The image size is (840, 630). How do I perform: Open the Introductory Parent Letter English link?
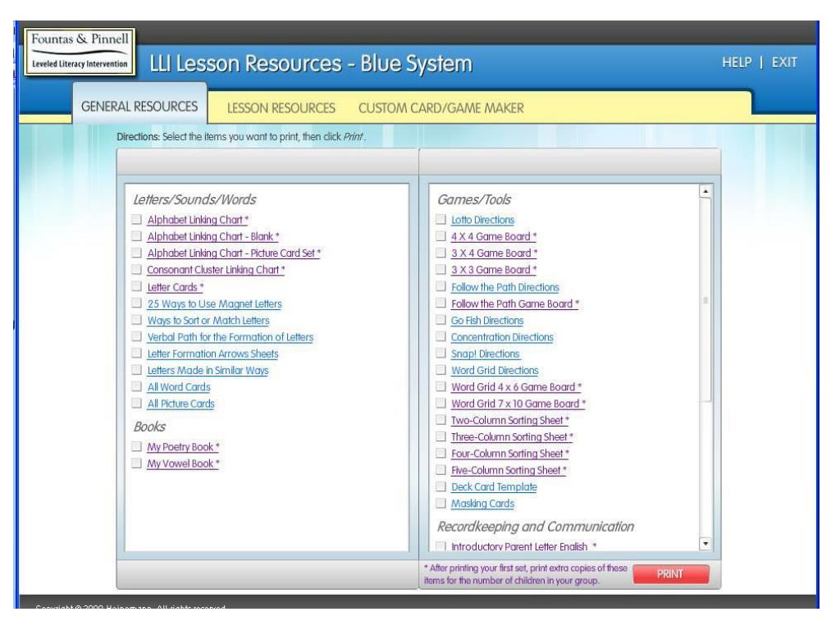click(x=523, y=546)
